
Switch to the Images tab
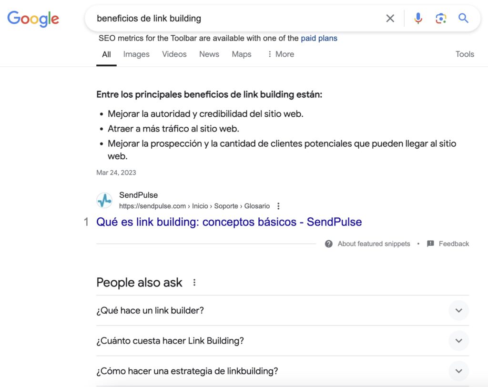point(136,54)
